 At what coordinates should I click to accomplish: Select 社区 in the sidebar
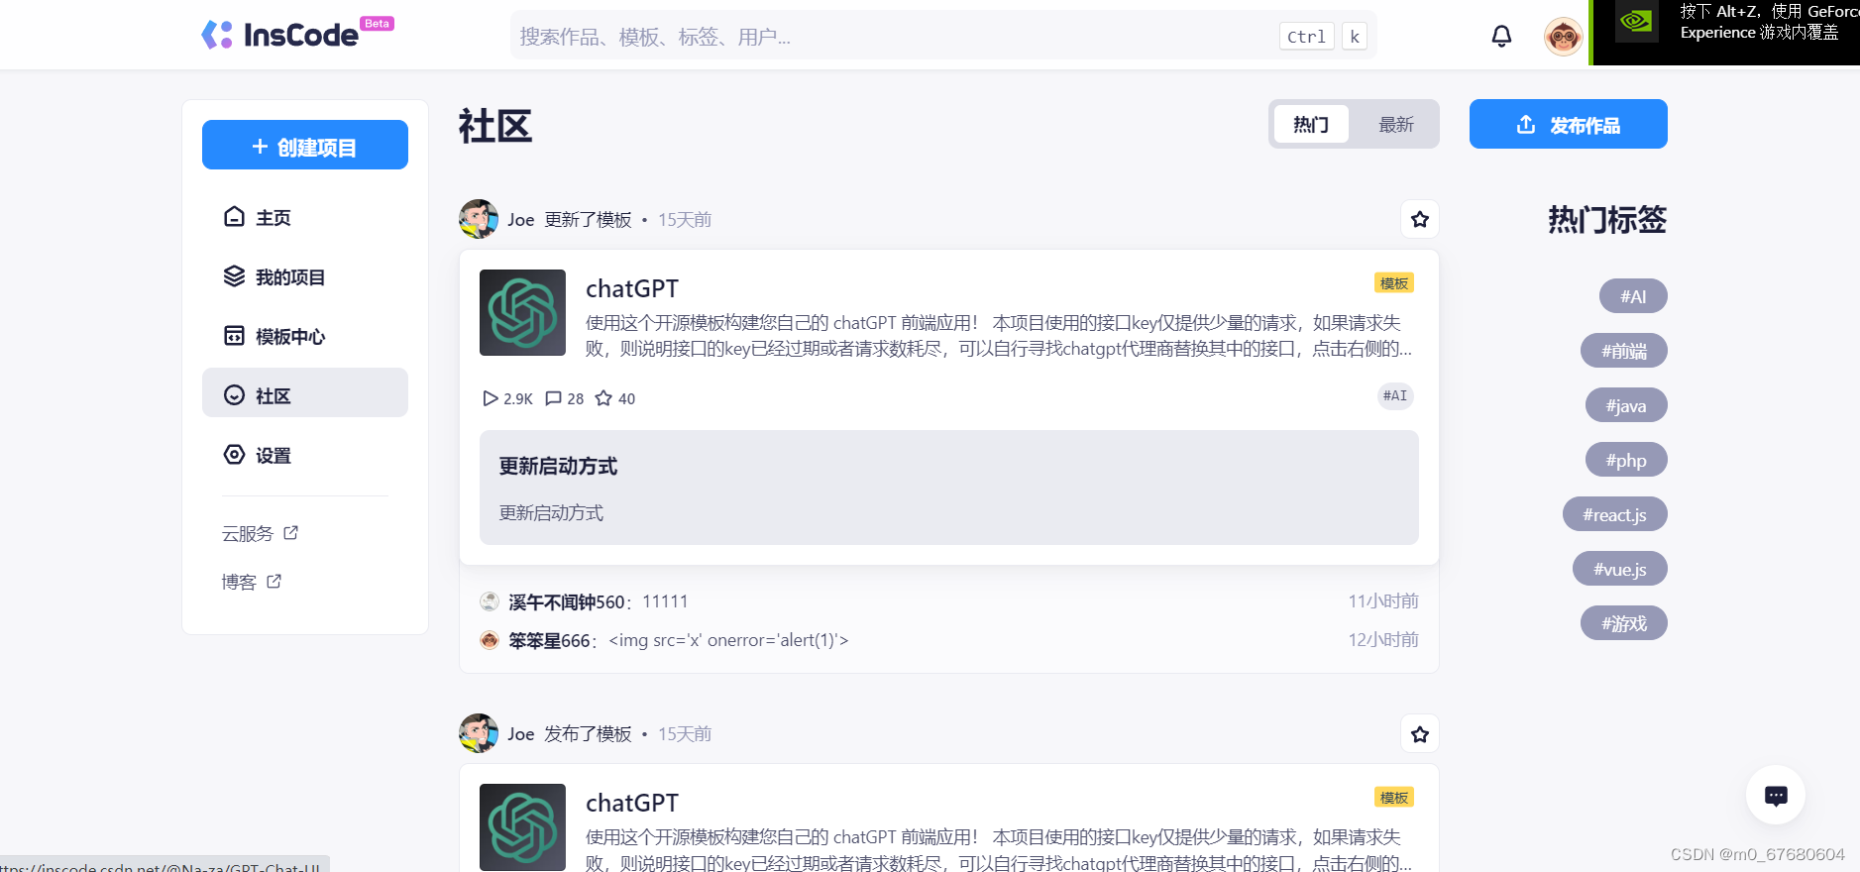(x=305, y=392)
